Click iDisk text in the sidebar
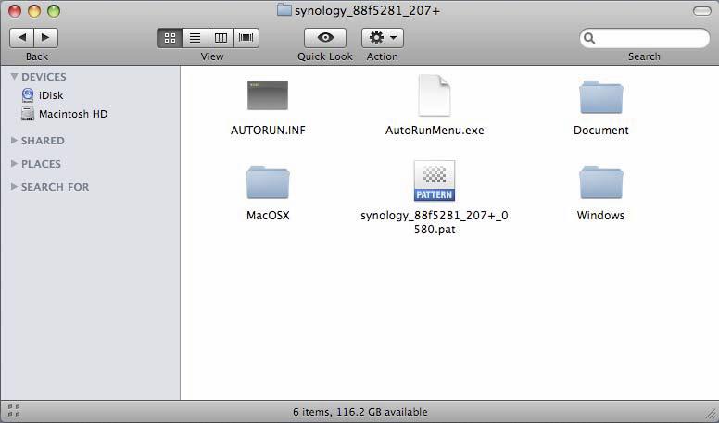Viewport: 719px width, 423px height. [x=51, y=95]
